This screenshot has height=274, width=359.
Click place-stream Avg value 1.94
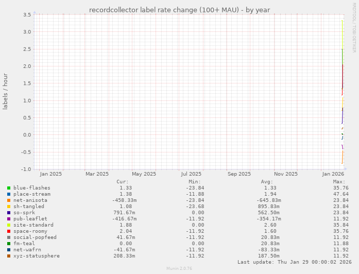click(x=270, y=194)
